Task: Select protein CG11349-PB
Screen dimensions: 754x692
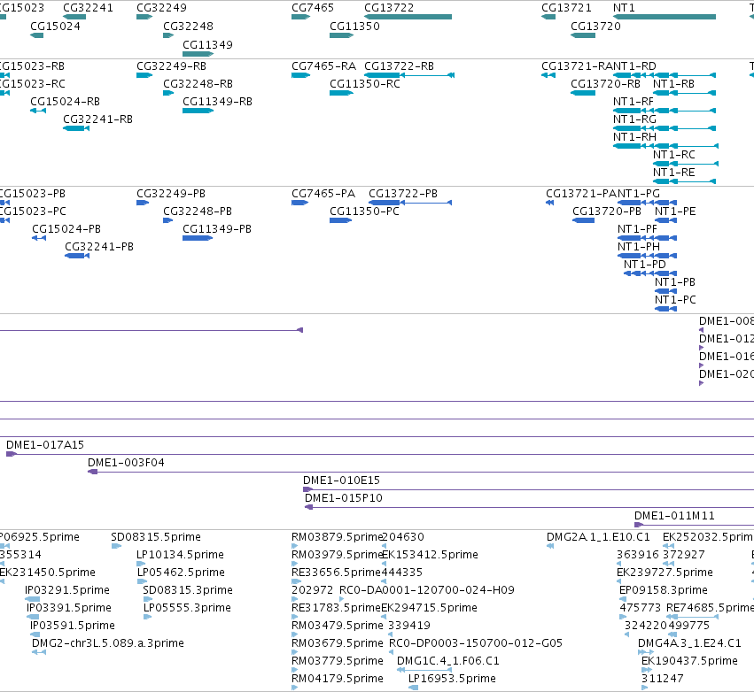Action: [198, 239]
